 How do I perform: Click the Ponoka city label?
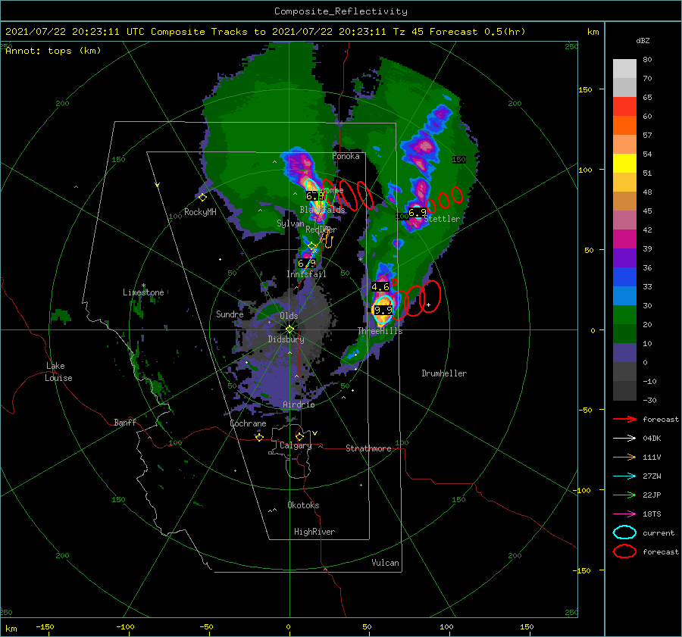point(346,156)
